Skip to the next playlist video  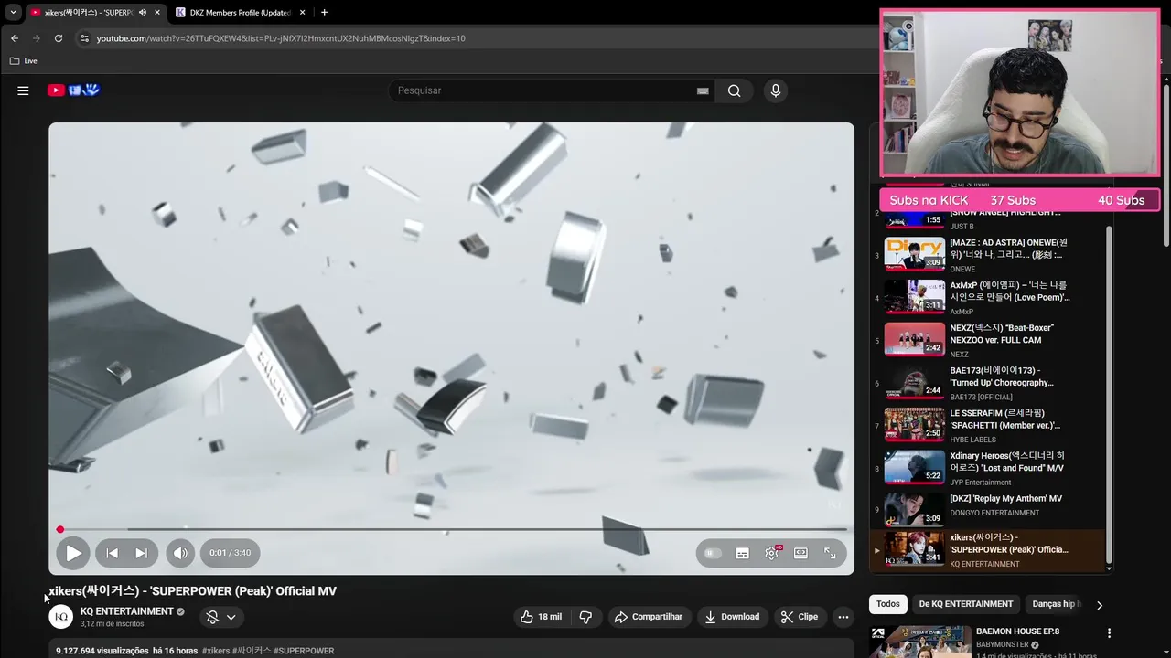[x=141, y=553]
